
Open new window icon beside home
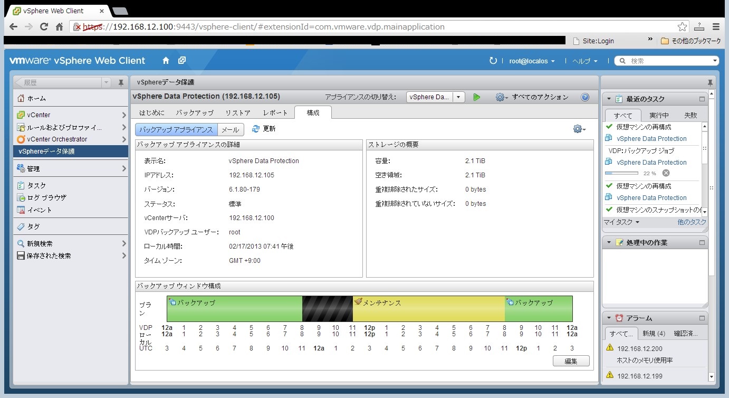pyautogui.click(x=181, y=61)
